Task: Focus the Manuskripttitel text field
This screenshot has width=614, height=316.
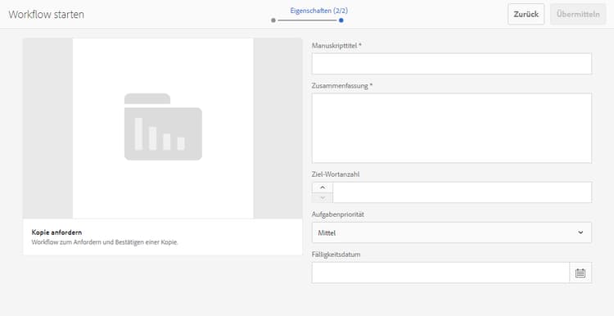Action: click(x=451, y=64)
